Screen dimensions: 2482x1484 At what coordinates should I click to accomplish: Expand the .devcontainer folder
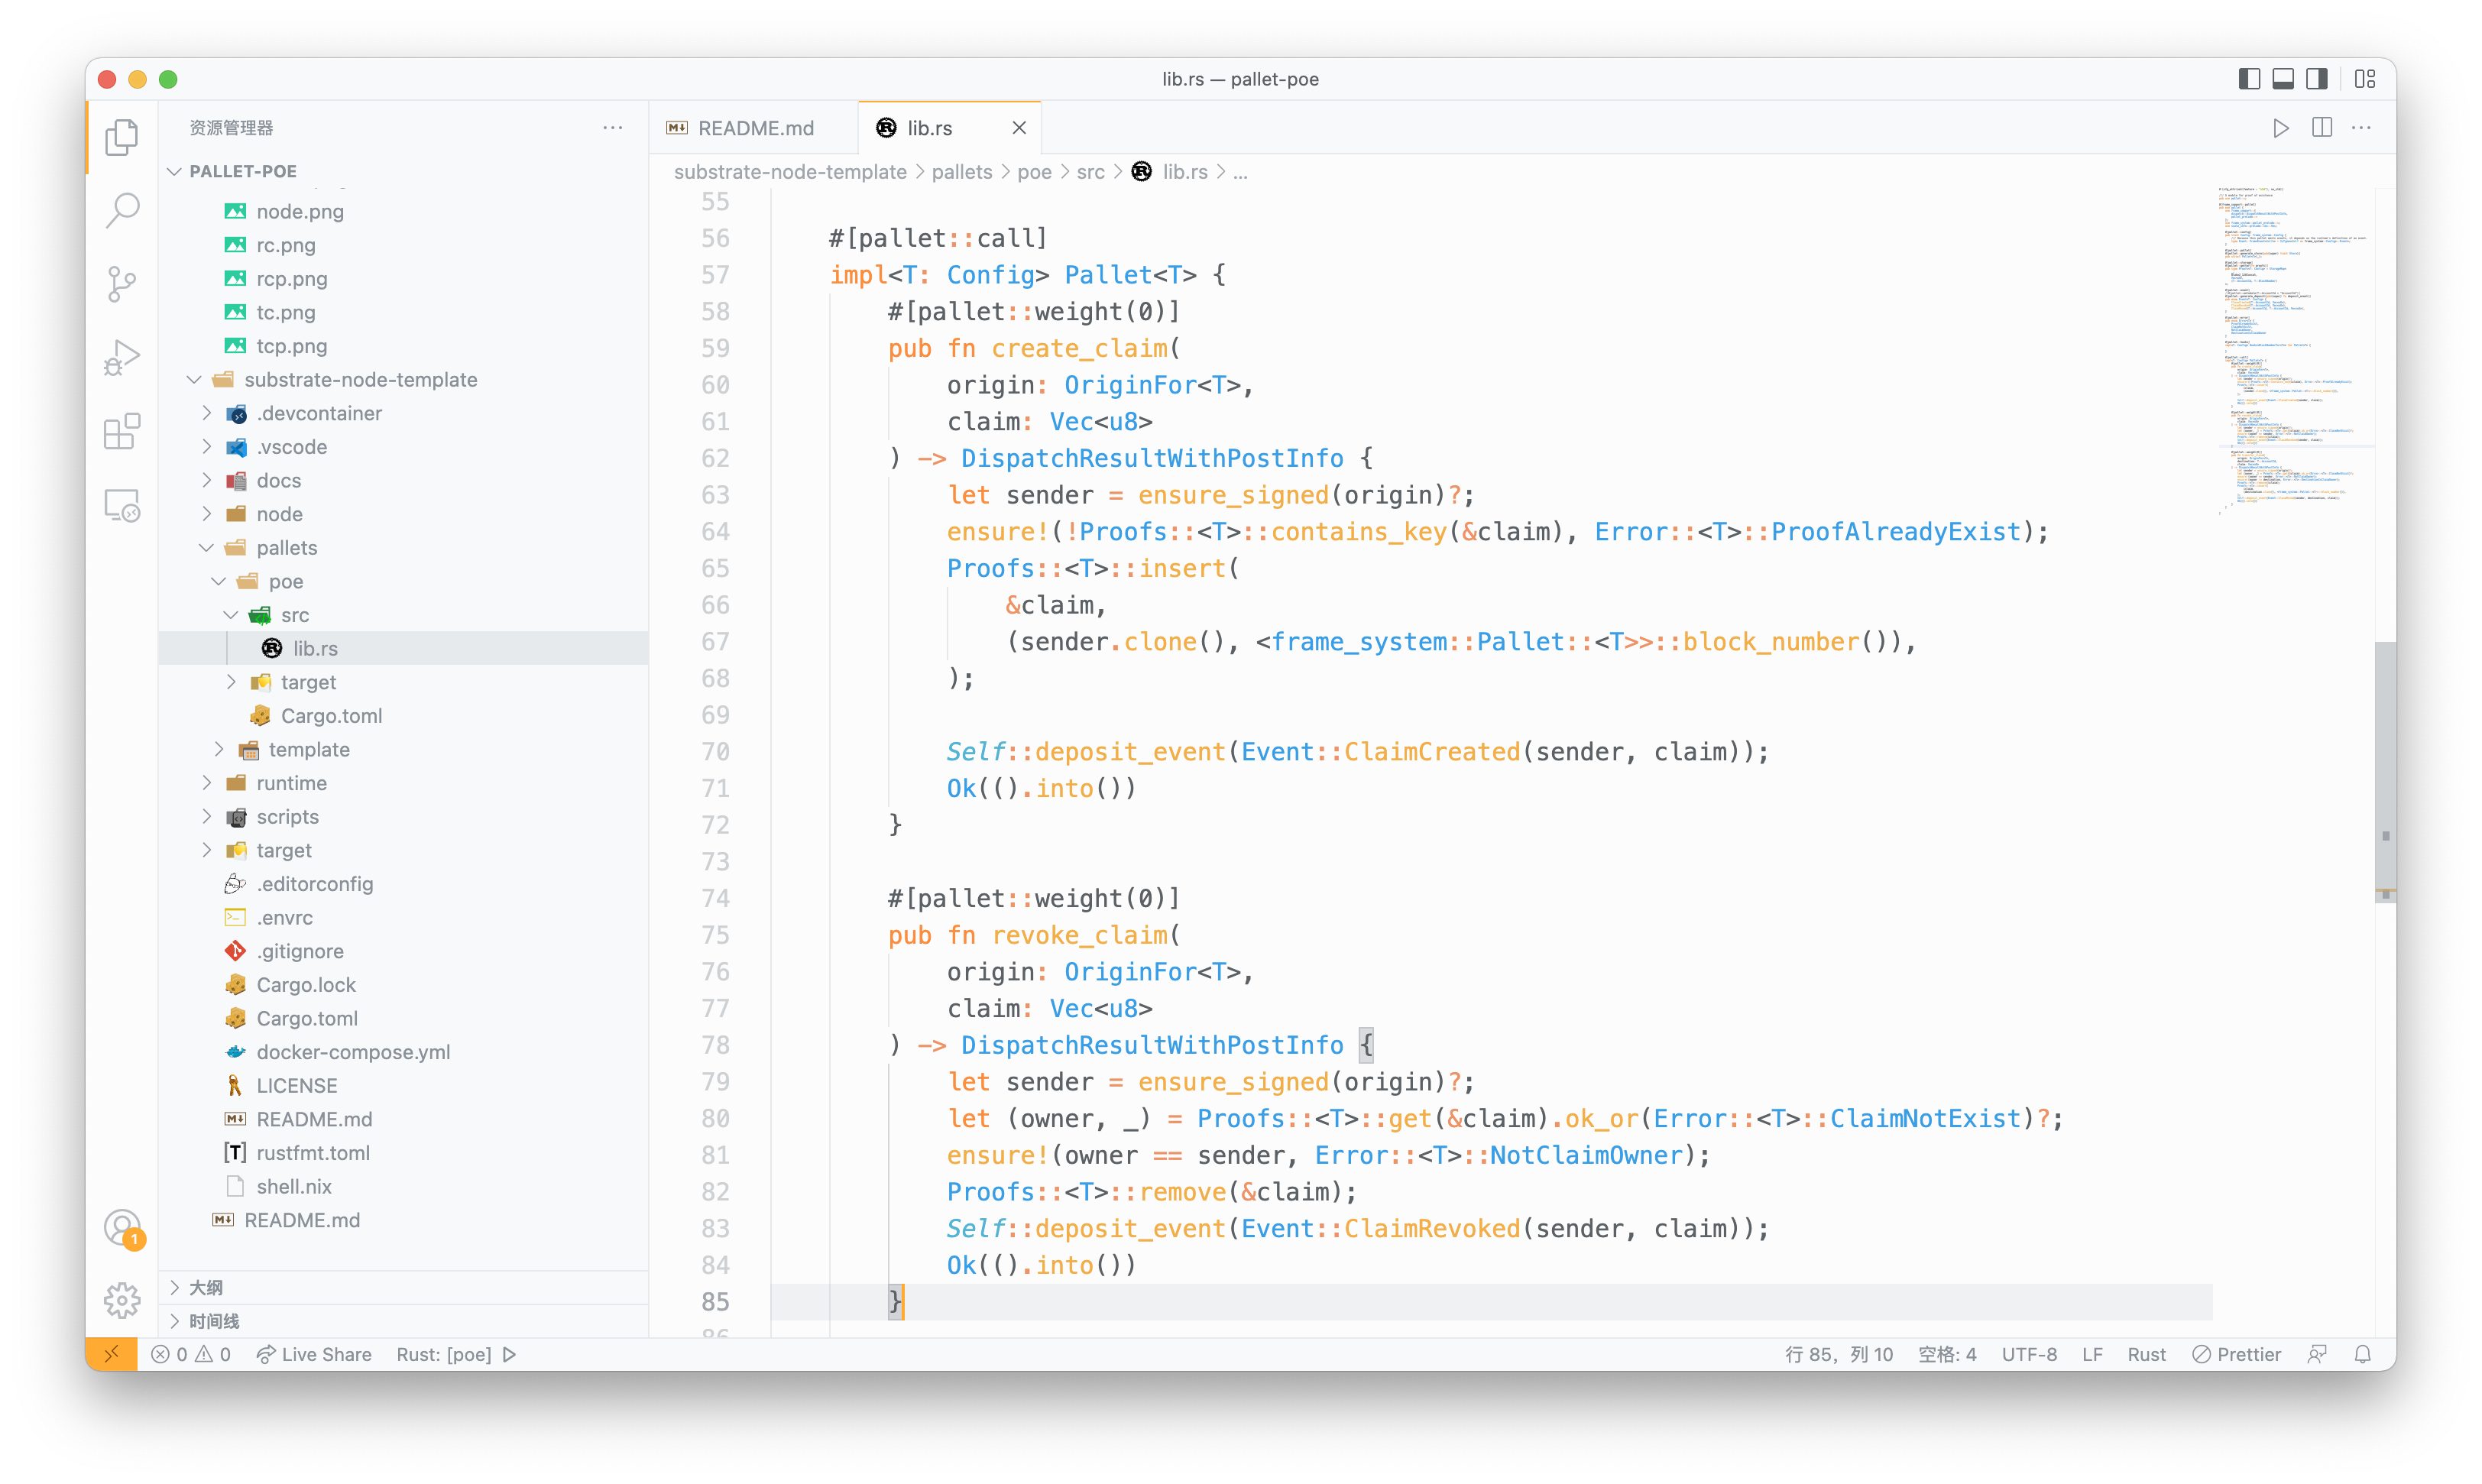click(x=403, y=414)
